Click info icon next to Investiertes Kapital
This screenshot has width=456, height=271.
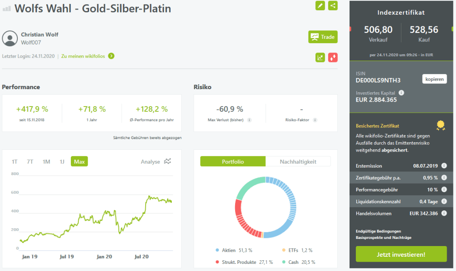pyautogui.click(x=401, y=93)
